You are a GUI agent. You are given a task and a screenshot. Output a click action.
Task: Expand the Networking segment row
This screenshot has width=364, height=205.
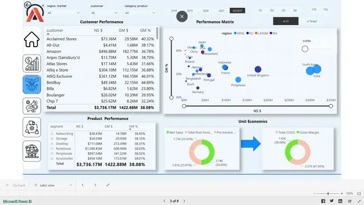52,134
